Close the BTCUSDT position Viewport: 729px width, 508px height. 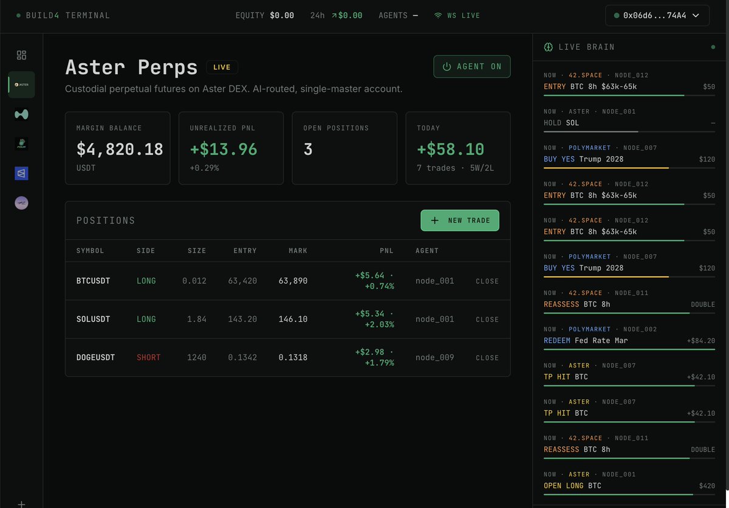point(487,281)
